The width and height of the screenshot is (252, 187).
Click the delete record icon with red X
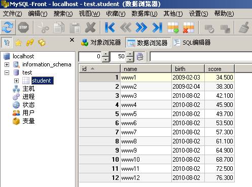pos(189,27)
